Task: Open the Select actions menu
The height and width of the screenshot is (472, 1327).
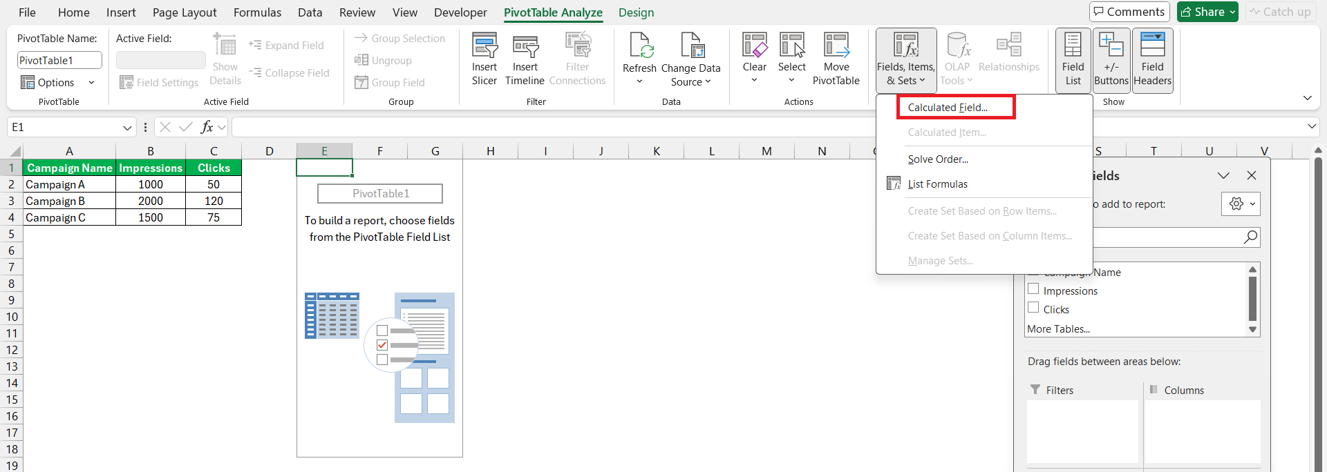Action: (791, 59)
